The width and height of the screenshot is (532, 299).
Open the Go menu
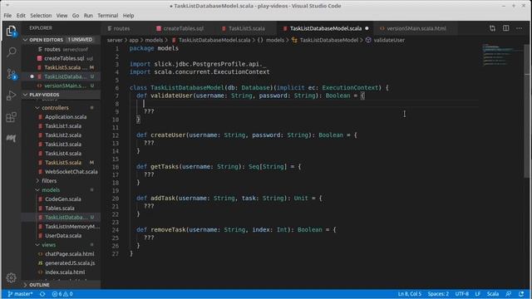coord(76,16)
